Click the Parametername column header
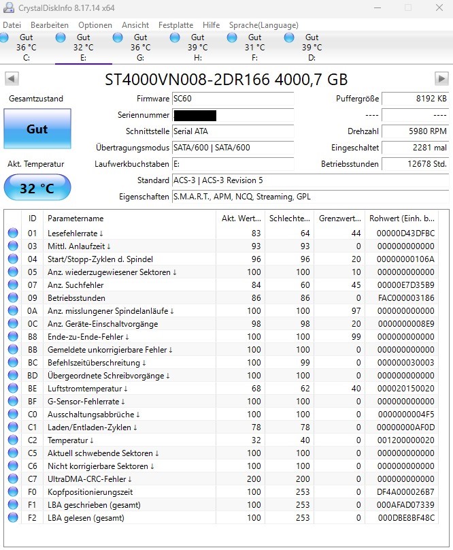Viewport: 453px width, 550px height. [x=129, y=219]
